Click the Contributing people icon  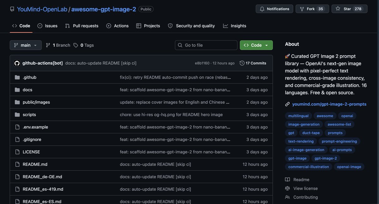coord(287,197)
